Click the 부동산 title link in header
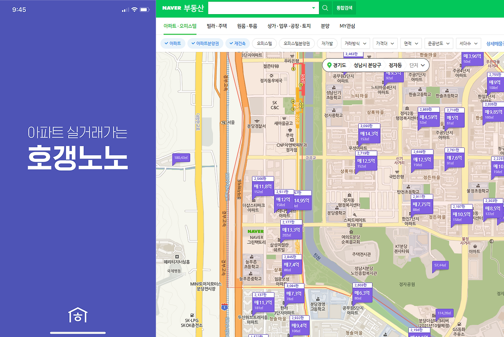Viewport: 504px width, 337px height. (194, 8)
